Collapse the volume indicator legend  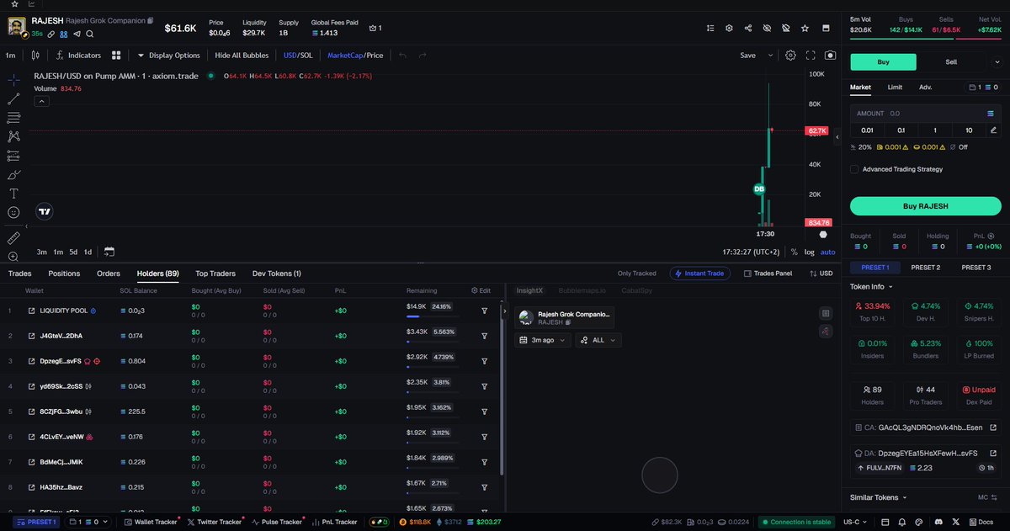tap(41, 101)
